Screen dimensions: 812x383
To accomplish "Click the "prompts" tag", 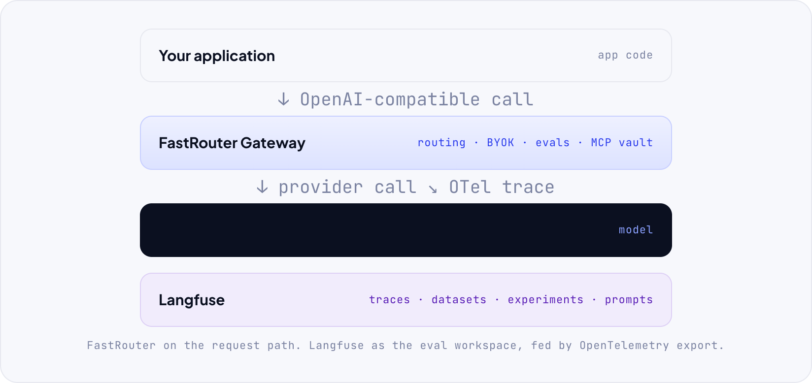I will 629,300.
